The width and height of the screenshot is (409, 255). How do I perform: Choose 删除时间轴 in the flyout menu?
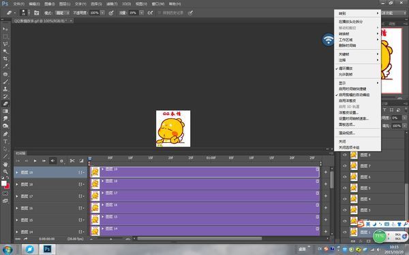[x=347, y=46]
